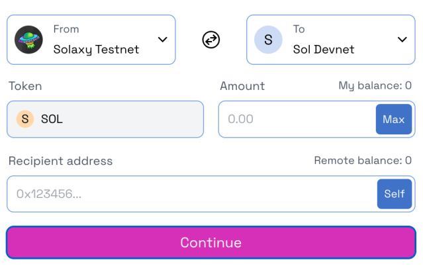The width and height of the screenshot is (423, 268).
Task: Click the Remote balance label
Action: coord(362,160)
